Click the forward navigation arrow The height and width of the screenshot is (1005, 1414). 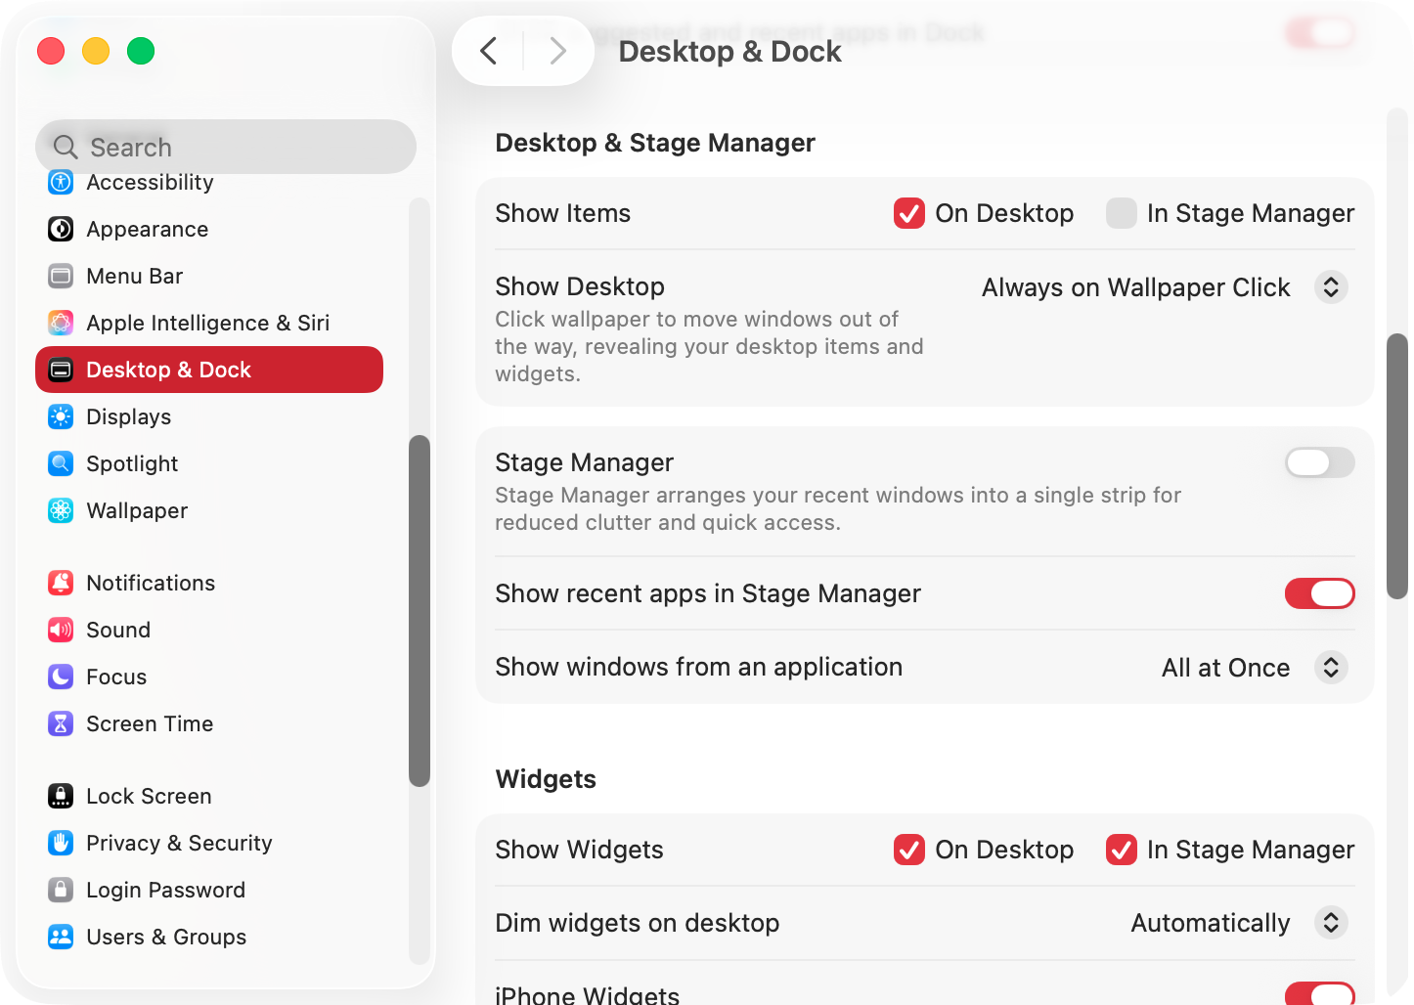tap(557, 51)
